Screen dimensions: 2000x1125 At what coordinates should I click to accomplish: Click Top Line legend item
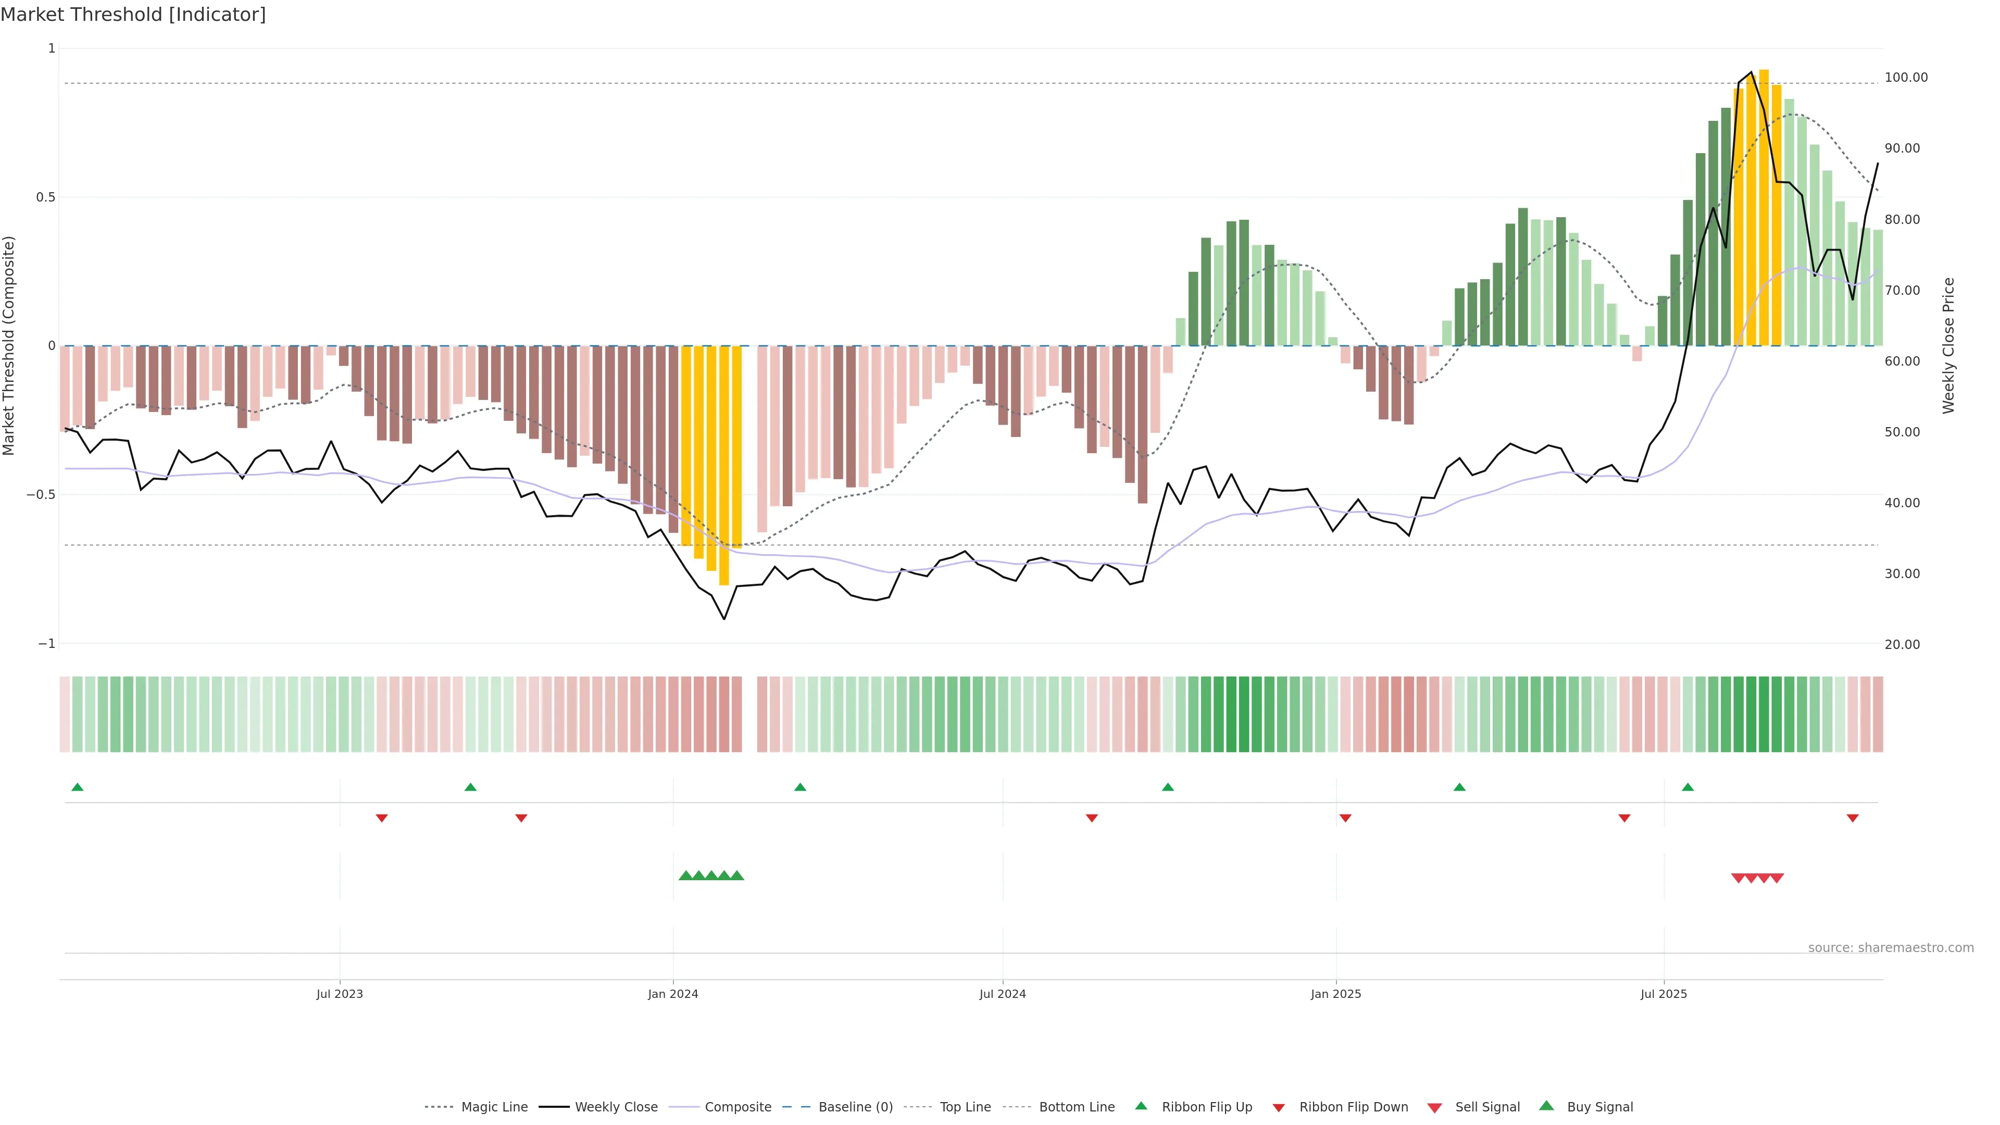pos(965,1106)
